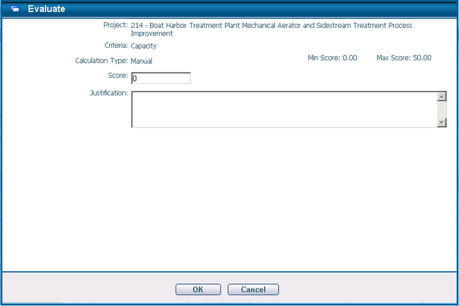The image size is (459, 306).
Task: Click the Evaluate title bar text
Action: 46,9
